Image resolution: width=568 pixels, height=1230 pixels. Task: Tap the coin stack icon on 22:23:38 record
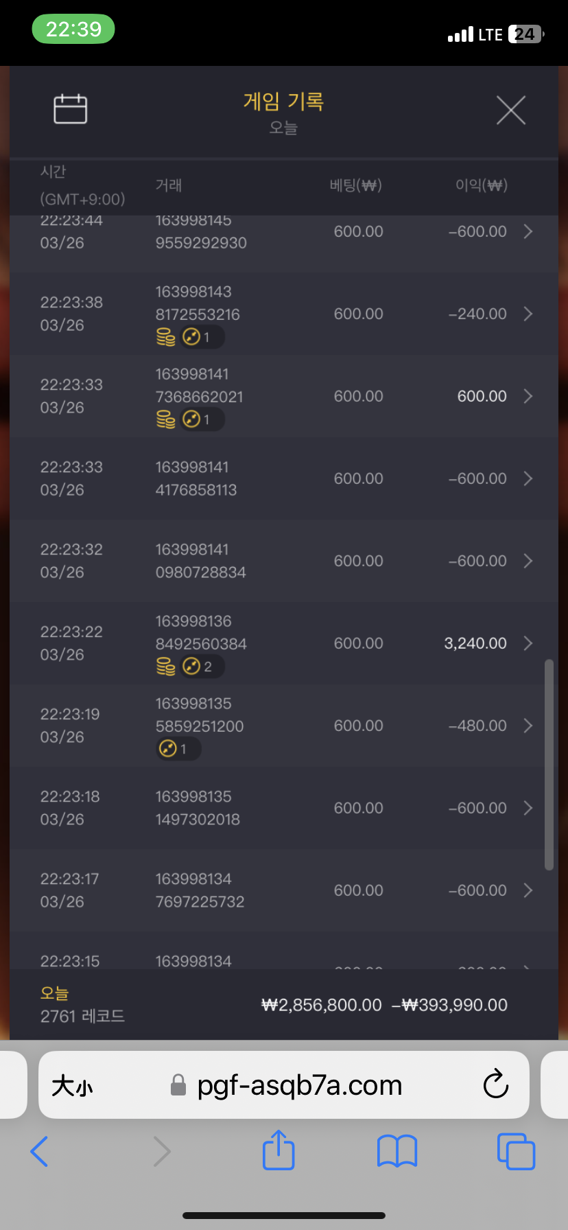[x=166, y=337]
